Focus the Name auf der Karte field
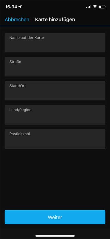 point(55,43)
